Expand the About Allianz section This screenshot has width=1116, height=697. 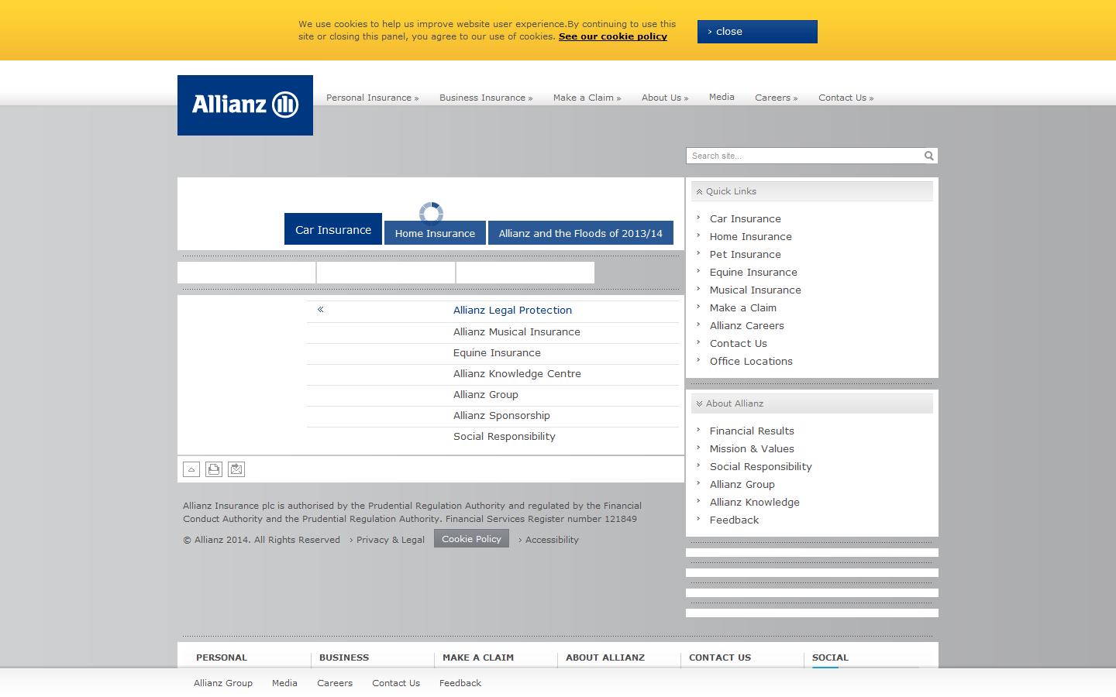(700, 403)
